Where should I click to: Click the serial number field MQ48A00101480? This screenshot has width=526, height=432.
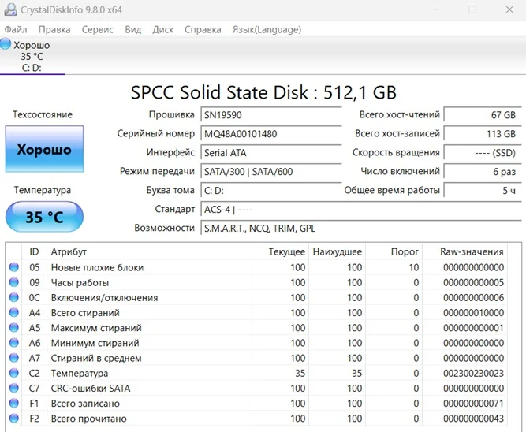tap(271, 134)
